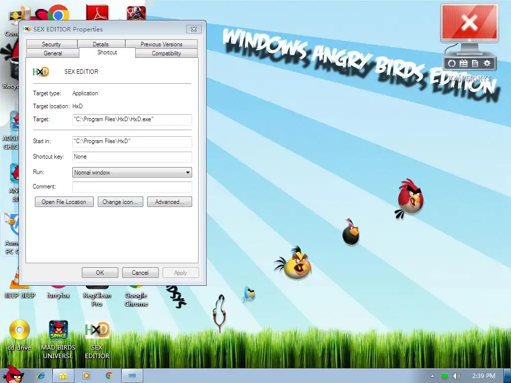Click the Kaspersky gadget update arrows icon
The width and height of the screenshot is (511, 383).
[x=452, y=63]
